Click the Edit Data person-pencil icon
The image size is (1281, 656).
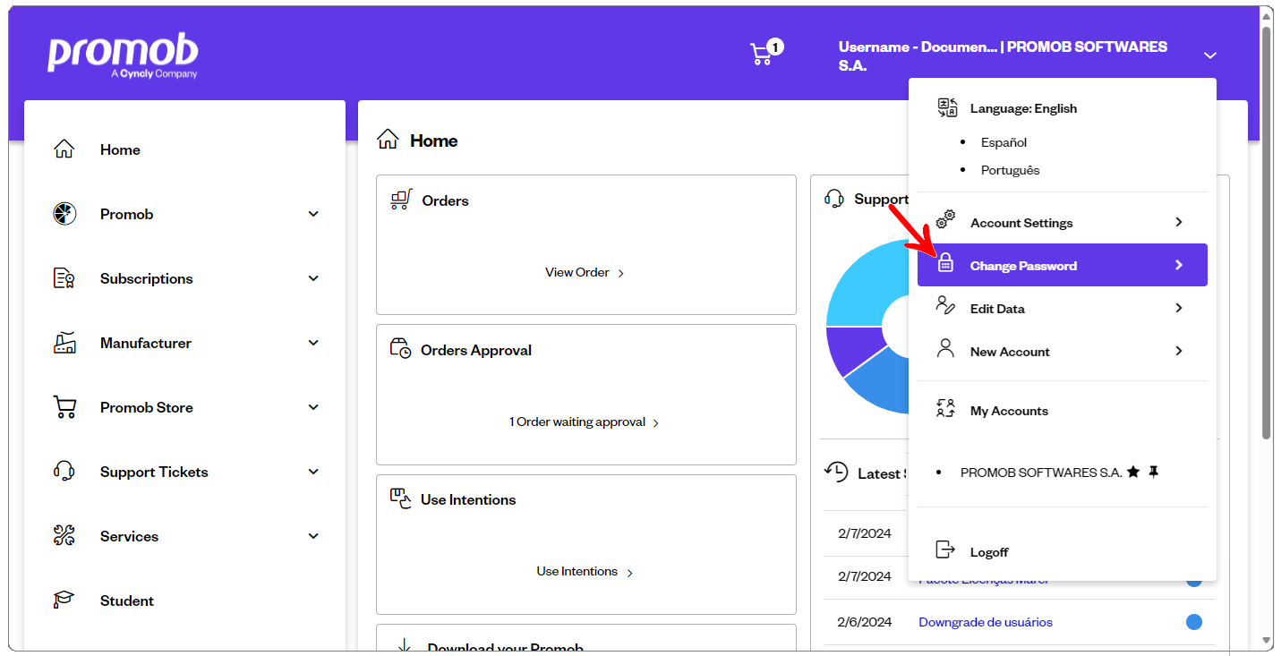[x=945, y=305]
